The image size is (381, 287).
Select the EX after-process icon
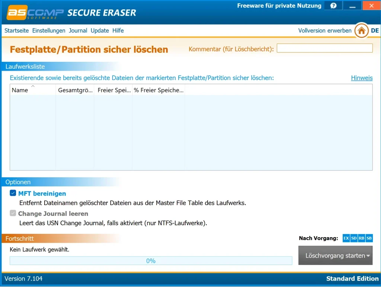click(346, 238)
